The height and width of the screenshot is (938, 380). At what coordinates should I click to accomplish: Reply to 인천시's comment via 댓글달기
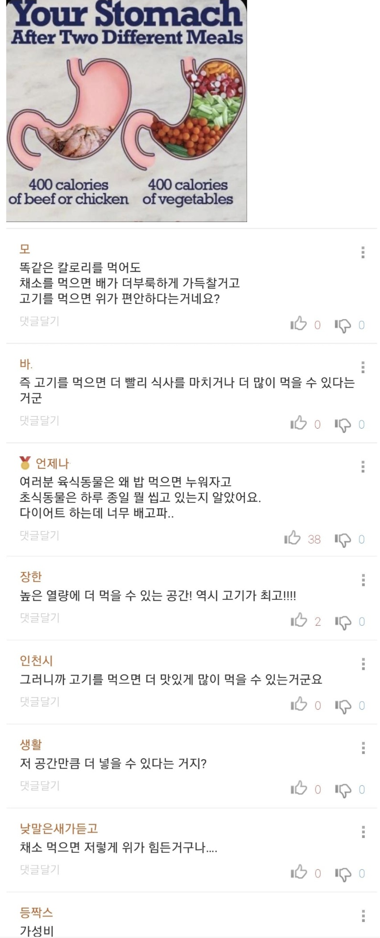pyautogui.click(x=39, y=702)
